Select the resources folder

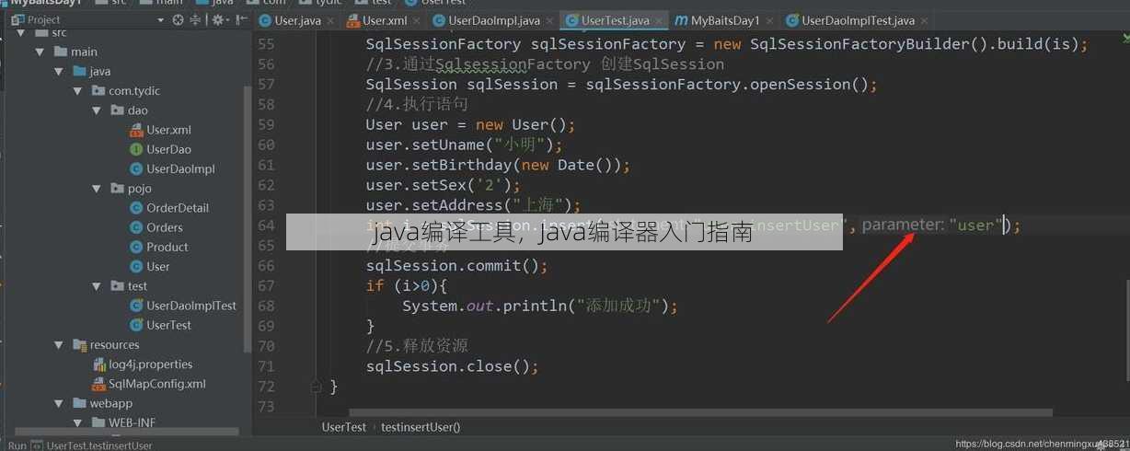115,345
